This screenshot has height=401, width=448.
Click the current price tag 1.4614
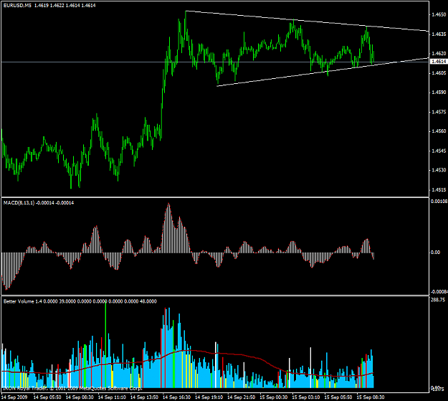439,62
